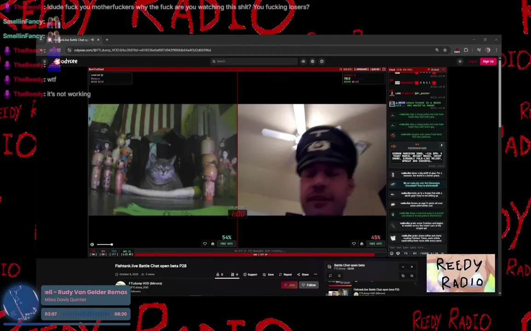Mute the tab via the speaker icon
This screenshot has height=331, width=531.
(92, 40)
